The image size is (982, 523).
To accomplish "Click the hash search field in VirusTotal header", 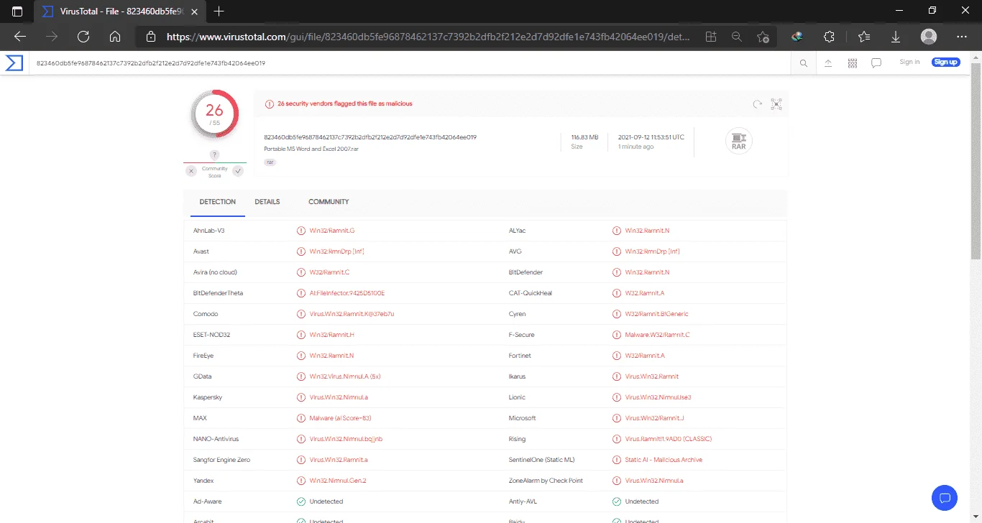I will (x=410, y=63).
